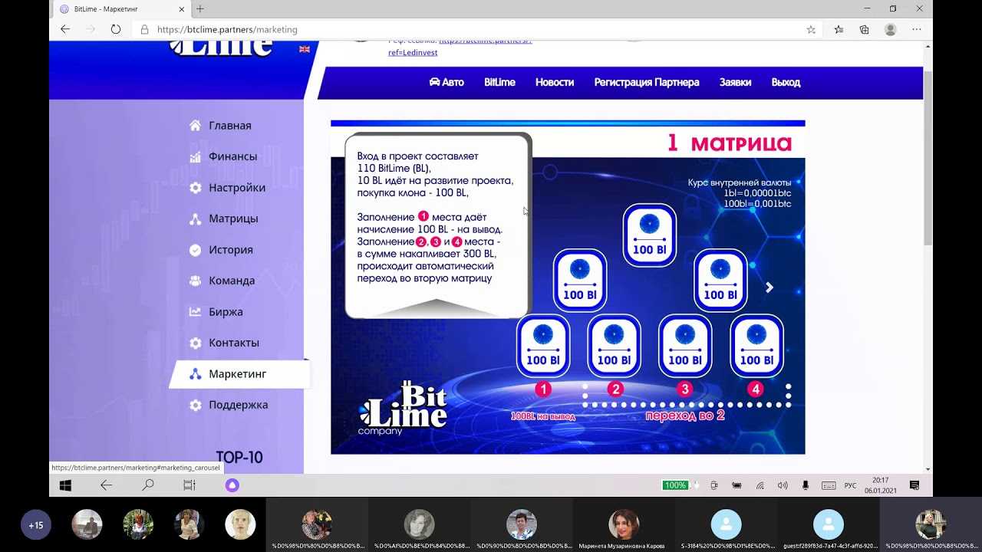This screenshot has width=982, height=552.
Task: Go back with the browser back arrow
Action: (65, 29)
